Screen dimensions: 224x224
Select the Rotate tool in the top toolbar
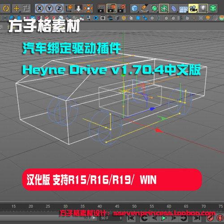(x=6, y=9)
